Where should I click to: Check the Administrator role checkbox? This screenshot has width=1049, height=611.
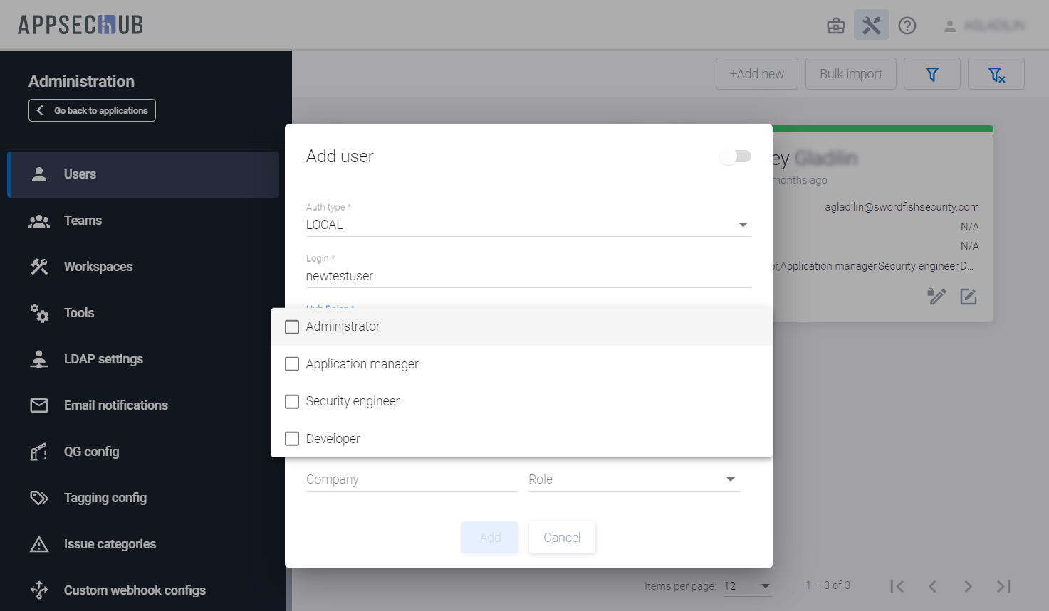pos(292,326)
